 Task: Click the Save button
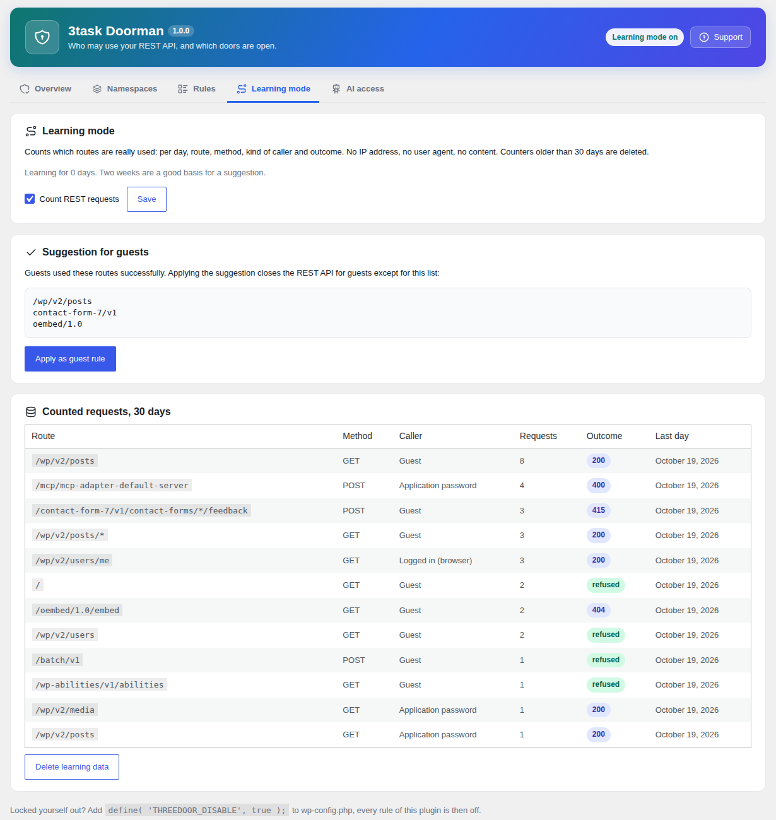tap(146, 199)
